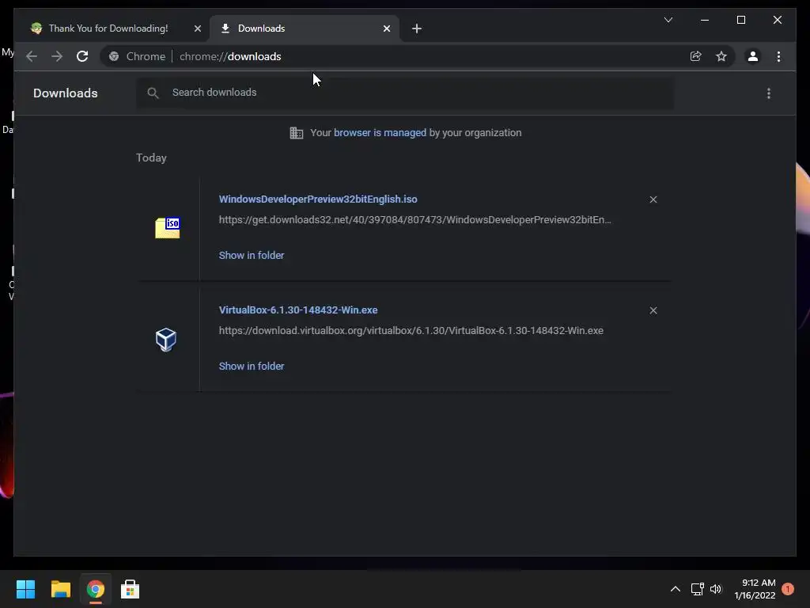Open File Explorer from the taskbar
810x608 pixels.
pos(60,589)
